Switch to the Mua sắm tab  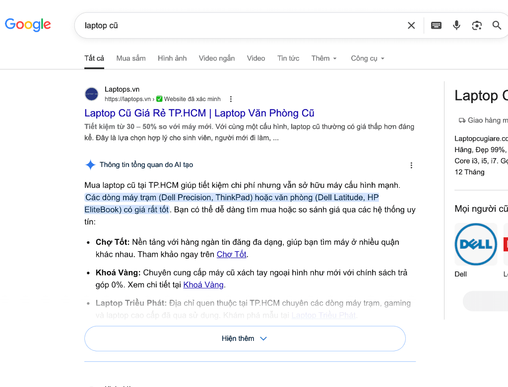click(x=131, y=58)
